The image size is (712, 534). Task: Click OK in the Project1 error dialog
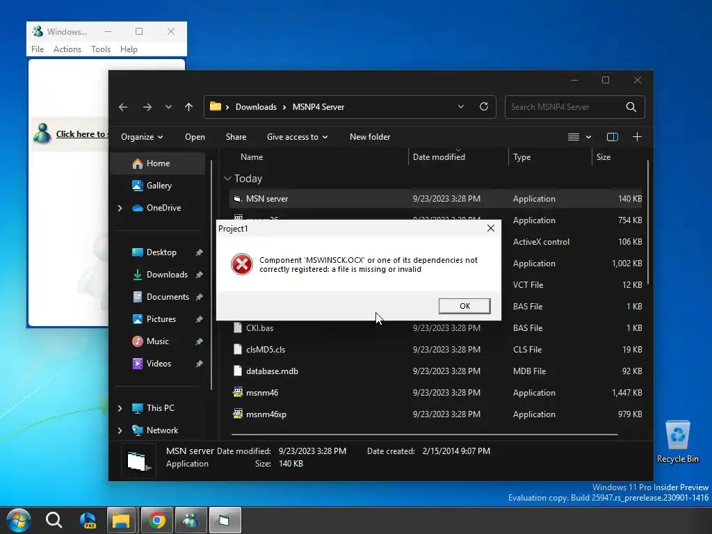pyautogui.click(x=464, y=306)
